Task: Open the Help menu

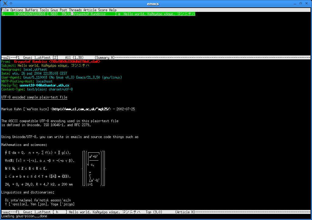Action: click(x=113, y=10)
